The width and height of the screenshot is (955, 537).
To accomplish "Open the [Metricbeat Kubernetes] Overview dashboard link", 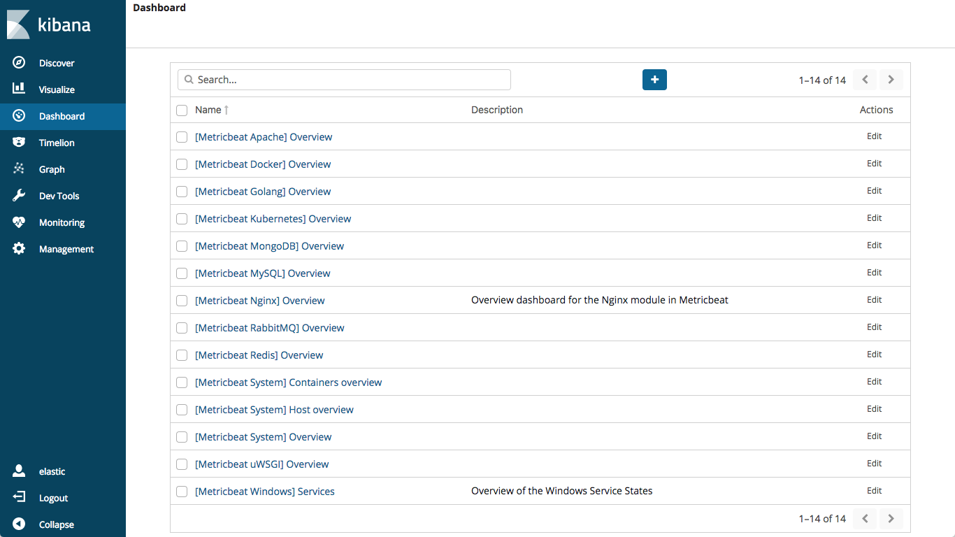I will tap(273, 219).
